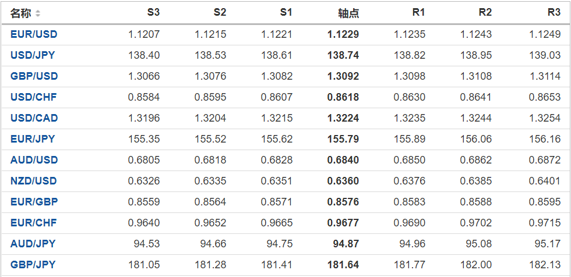Open the NZD/USD pair link

point(34,181)
